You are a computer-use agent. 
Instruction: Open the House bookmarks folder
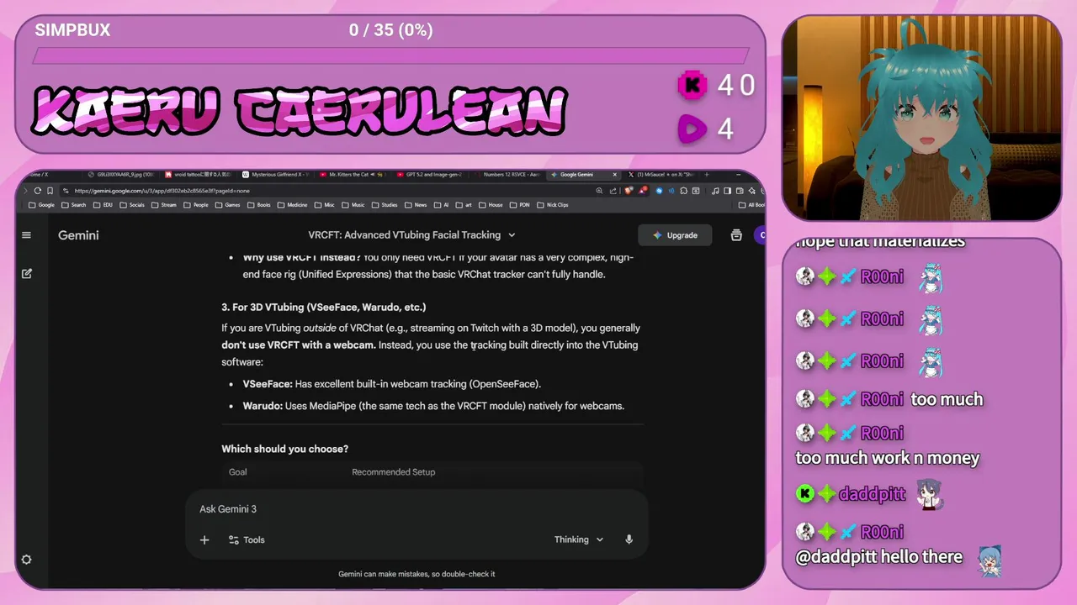pyautogui.click(x=491, y=205)
